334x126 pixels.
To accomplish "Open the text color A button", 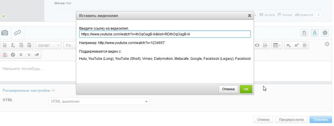I will (x=315, y=33).
